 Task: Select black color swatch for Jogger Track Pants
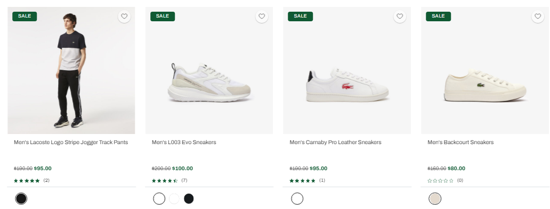21,198
